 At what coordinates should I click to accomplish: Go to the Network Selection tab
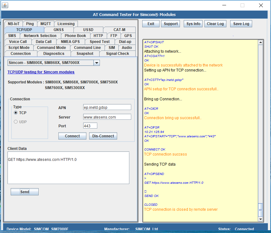(40, 35)
